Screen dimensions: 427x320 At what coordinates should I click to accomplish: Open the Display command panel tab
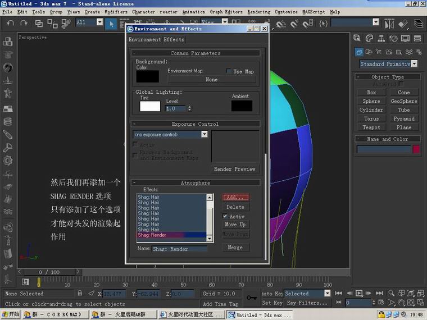click(405, 38)
